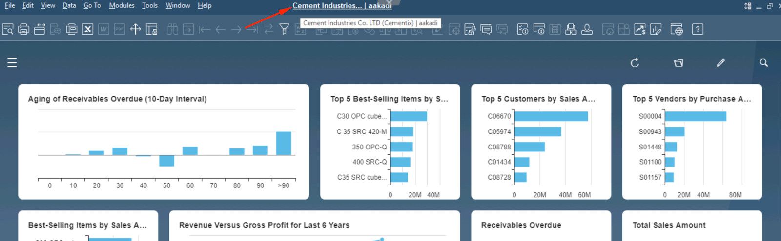Image resolution: width=781 pixels, height=241 pixels.
Task: Click the four-arrow cross toolbar icon
Action: coord(135,29)
